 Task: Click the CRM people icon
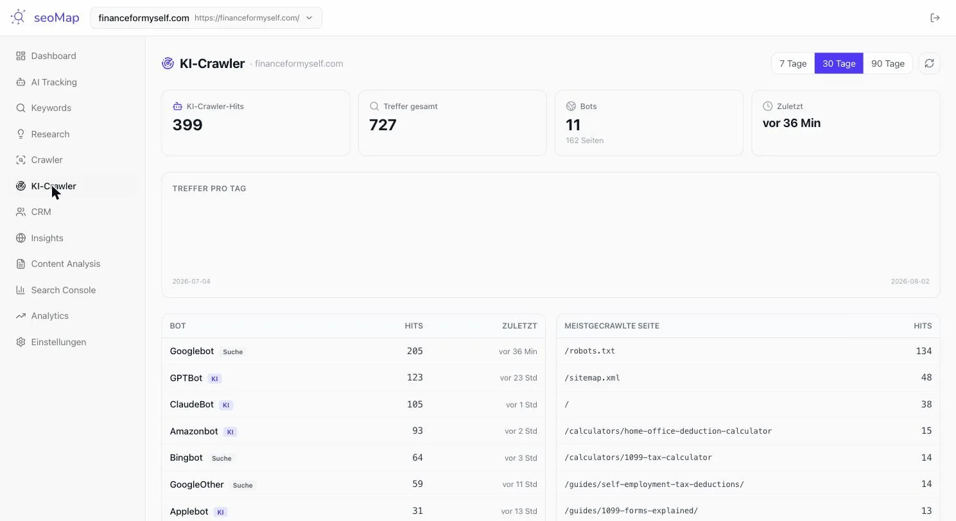coord(21,212)
